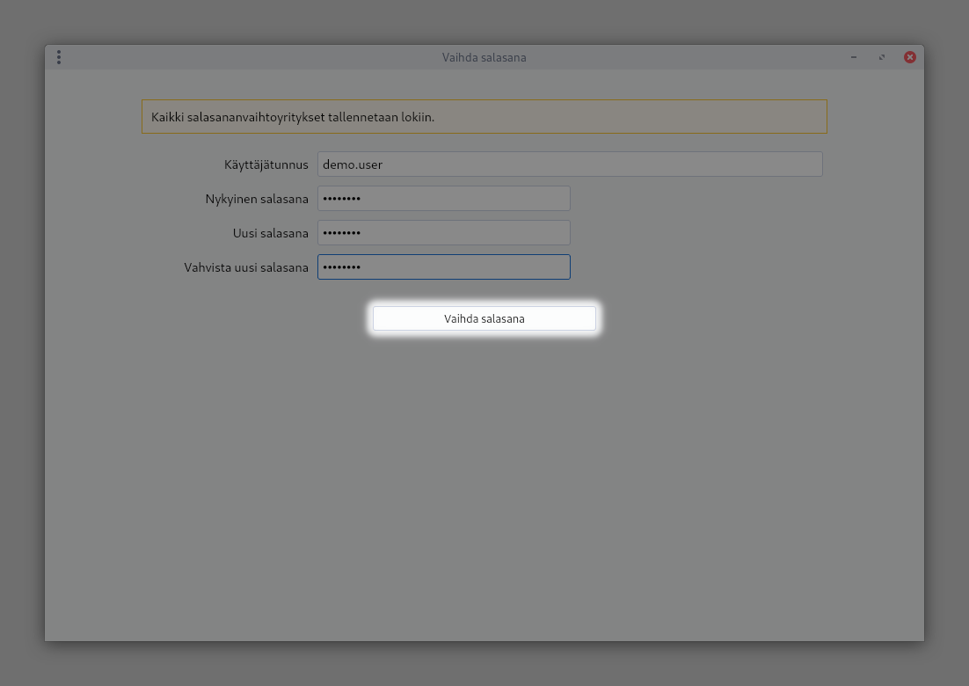Click the Nykyinen salasana label

click(x=257, y=199)
